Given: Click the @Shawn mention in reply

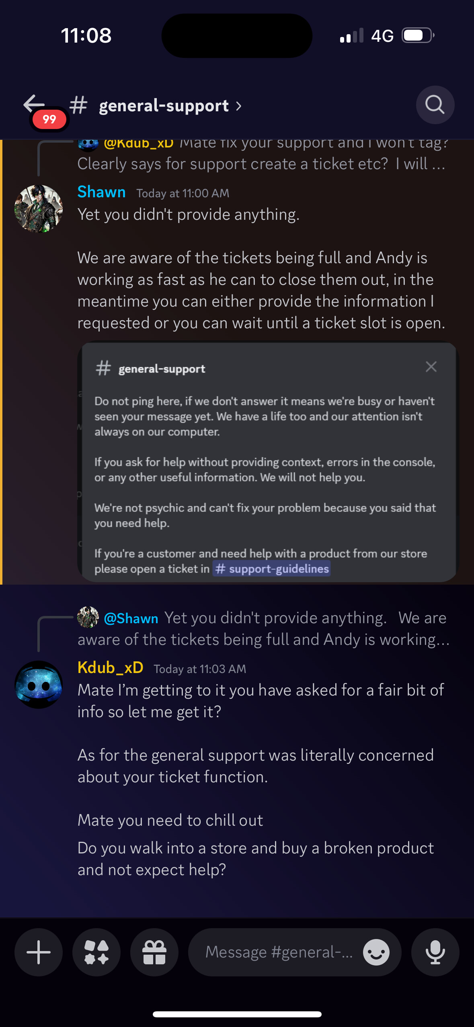Looking at the screenshot, I should 131,618.
